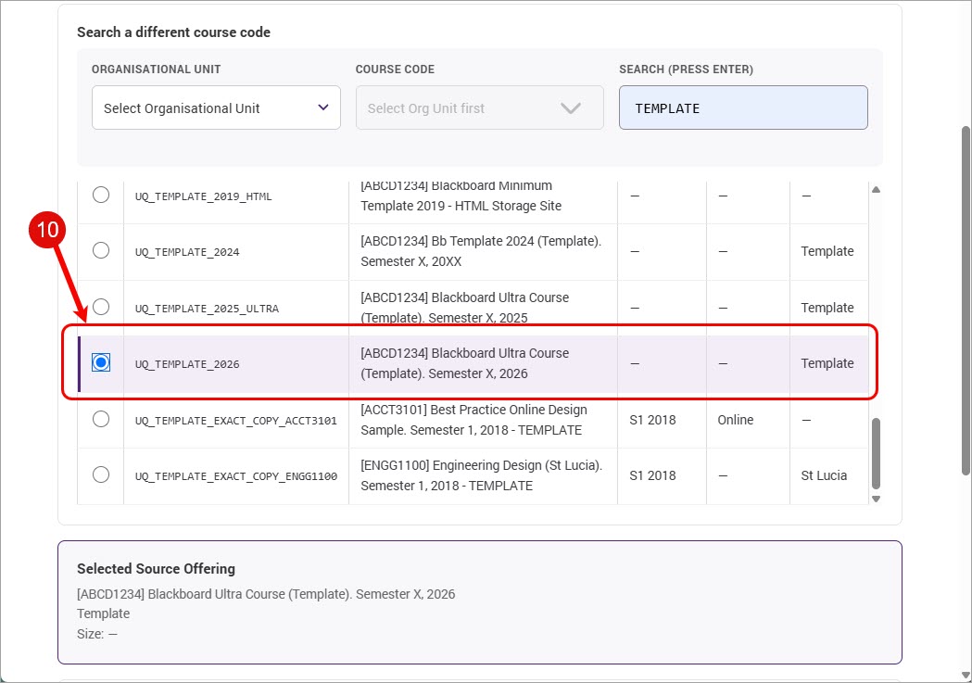
Task: Click Template cell in UQ_TEMPLATE_2025_ULTRA row
Action: [x=827, y=308]
